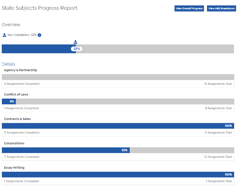The height and width of the screenshot is (187, 237).
Task: Click the 7 Assignments Completed text
Action: (22, 157)
